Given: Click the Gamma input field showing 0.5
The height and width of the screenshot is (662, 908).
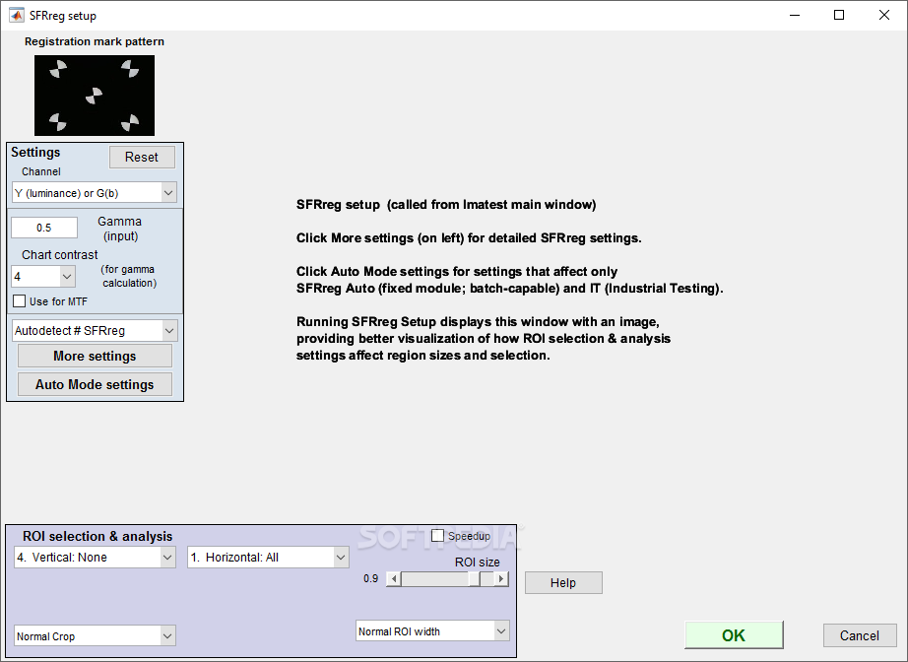Looking at the screenshot, I should click(x=44, y=228).
